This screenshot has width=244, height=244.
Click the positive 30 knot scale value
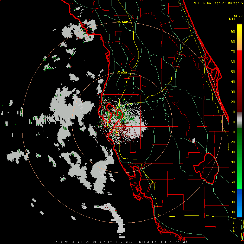pos(233,92)
